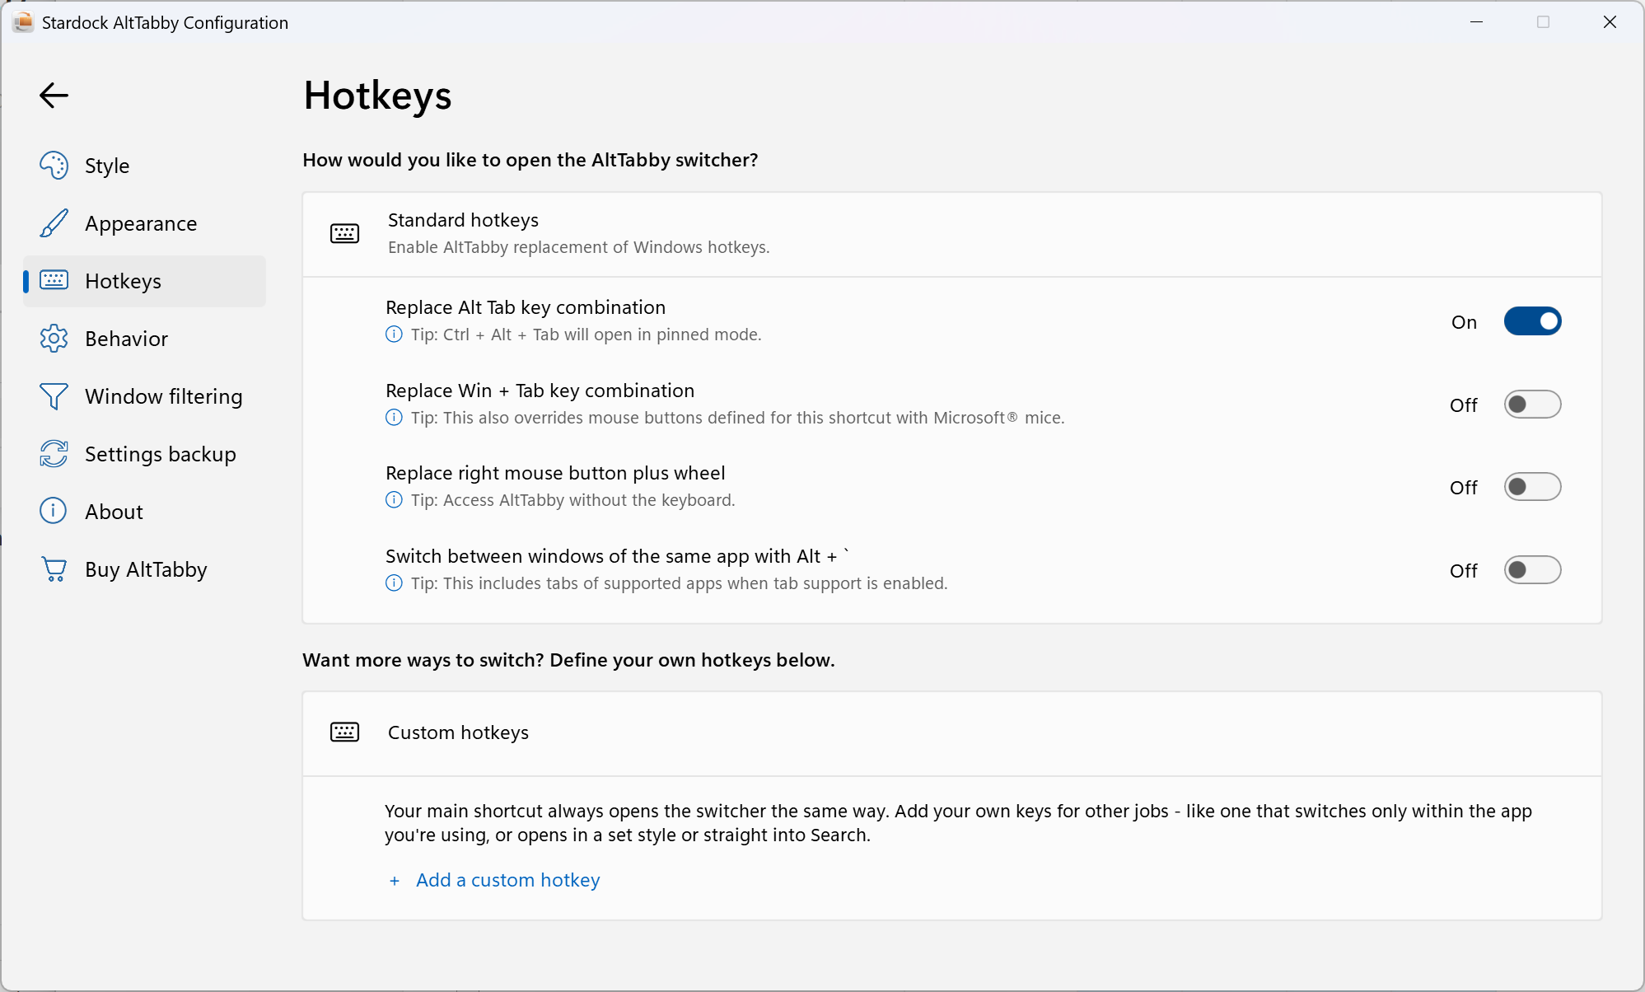The width and height of the screenshot is (1645, 992).
Task: Click 'Switch between windows of the same app' label
Action: click(617, 556)
